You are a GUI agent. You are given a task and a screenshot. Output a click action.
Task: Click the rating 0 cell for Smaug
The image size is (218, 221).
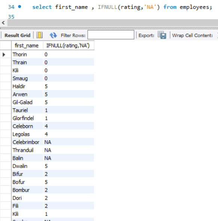coord(69,78)
